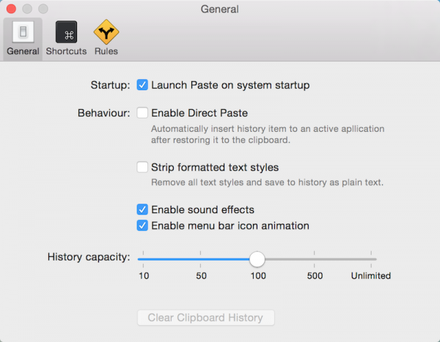Click the History capacity slider knob
This screenshot has width=440, height=342.
pos(257,259)
